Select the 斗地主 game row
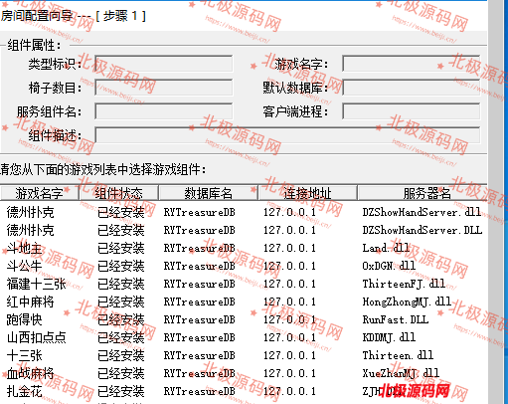The image size is (508, 404). pyautogui.click(x=244, y=248)
